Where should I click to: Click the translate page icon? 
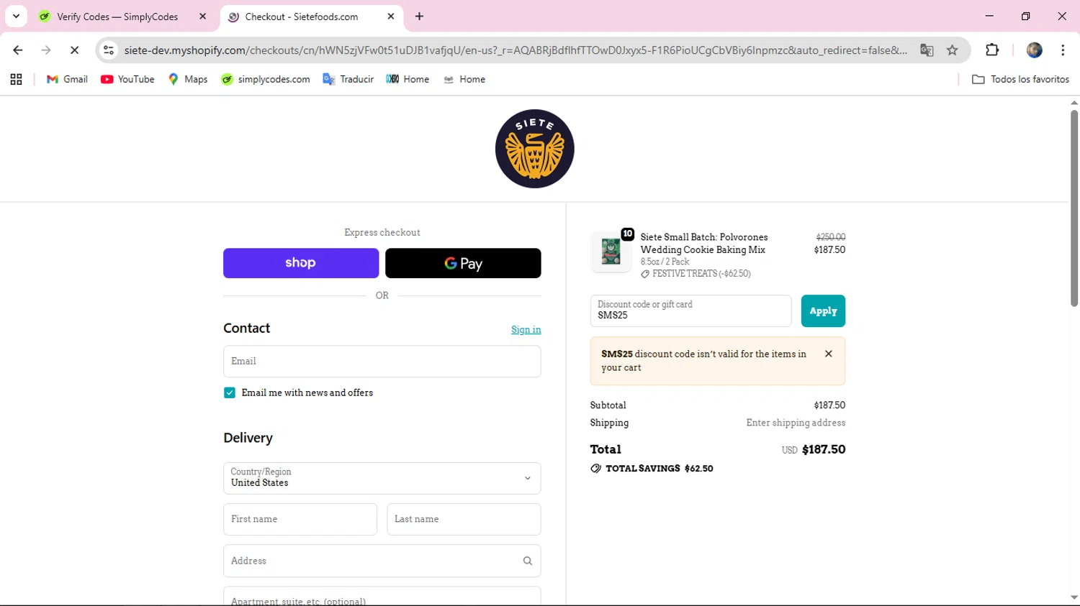pos(927,50)
